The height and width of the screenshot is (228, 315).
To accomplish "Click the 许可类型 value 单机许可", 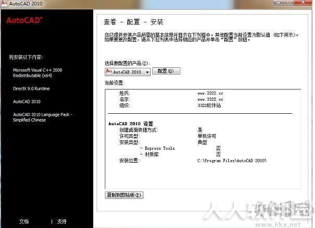I will [x=207, y=136].
